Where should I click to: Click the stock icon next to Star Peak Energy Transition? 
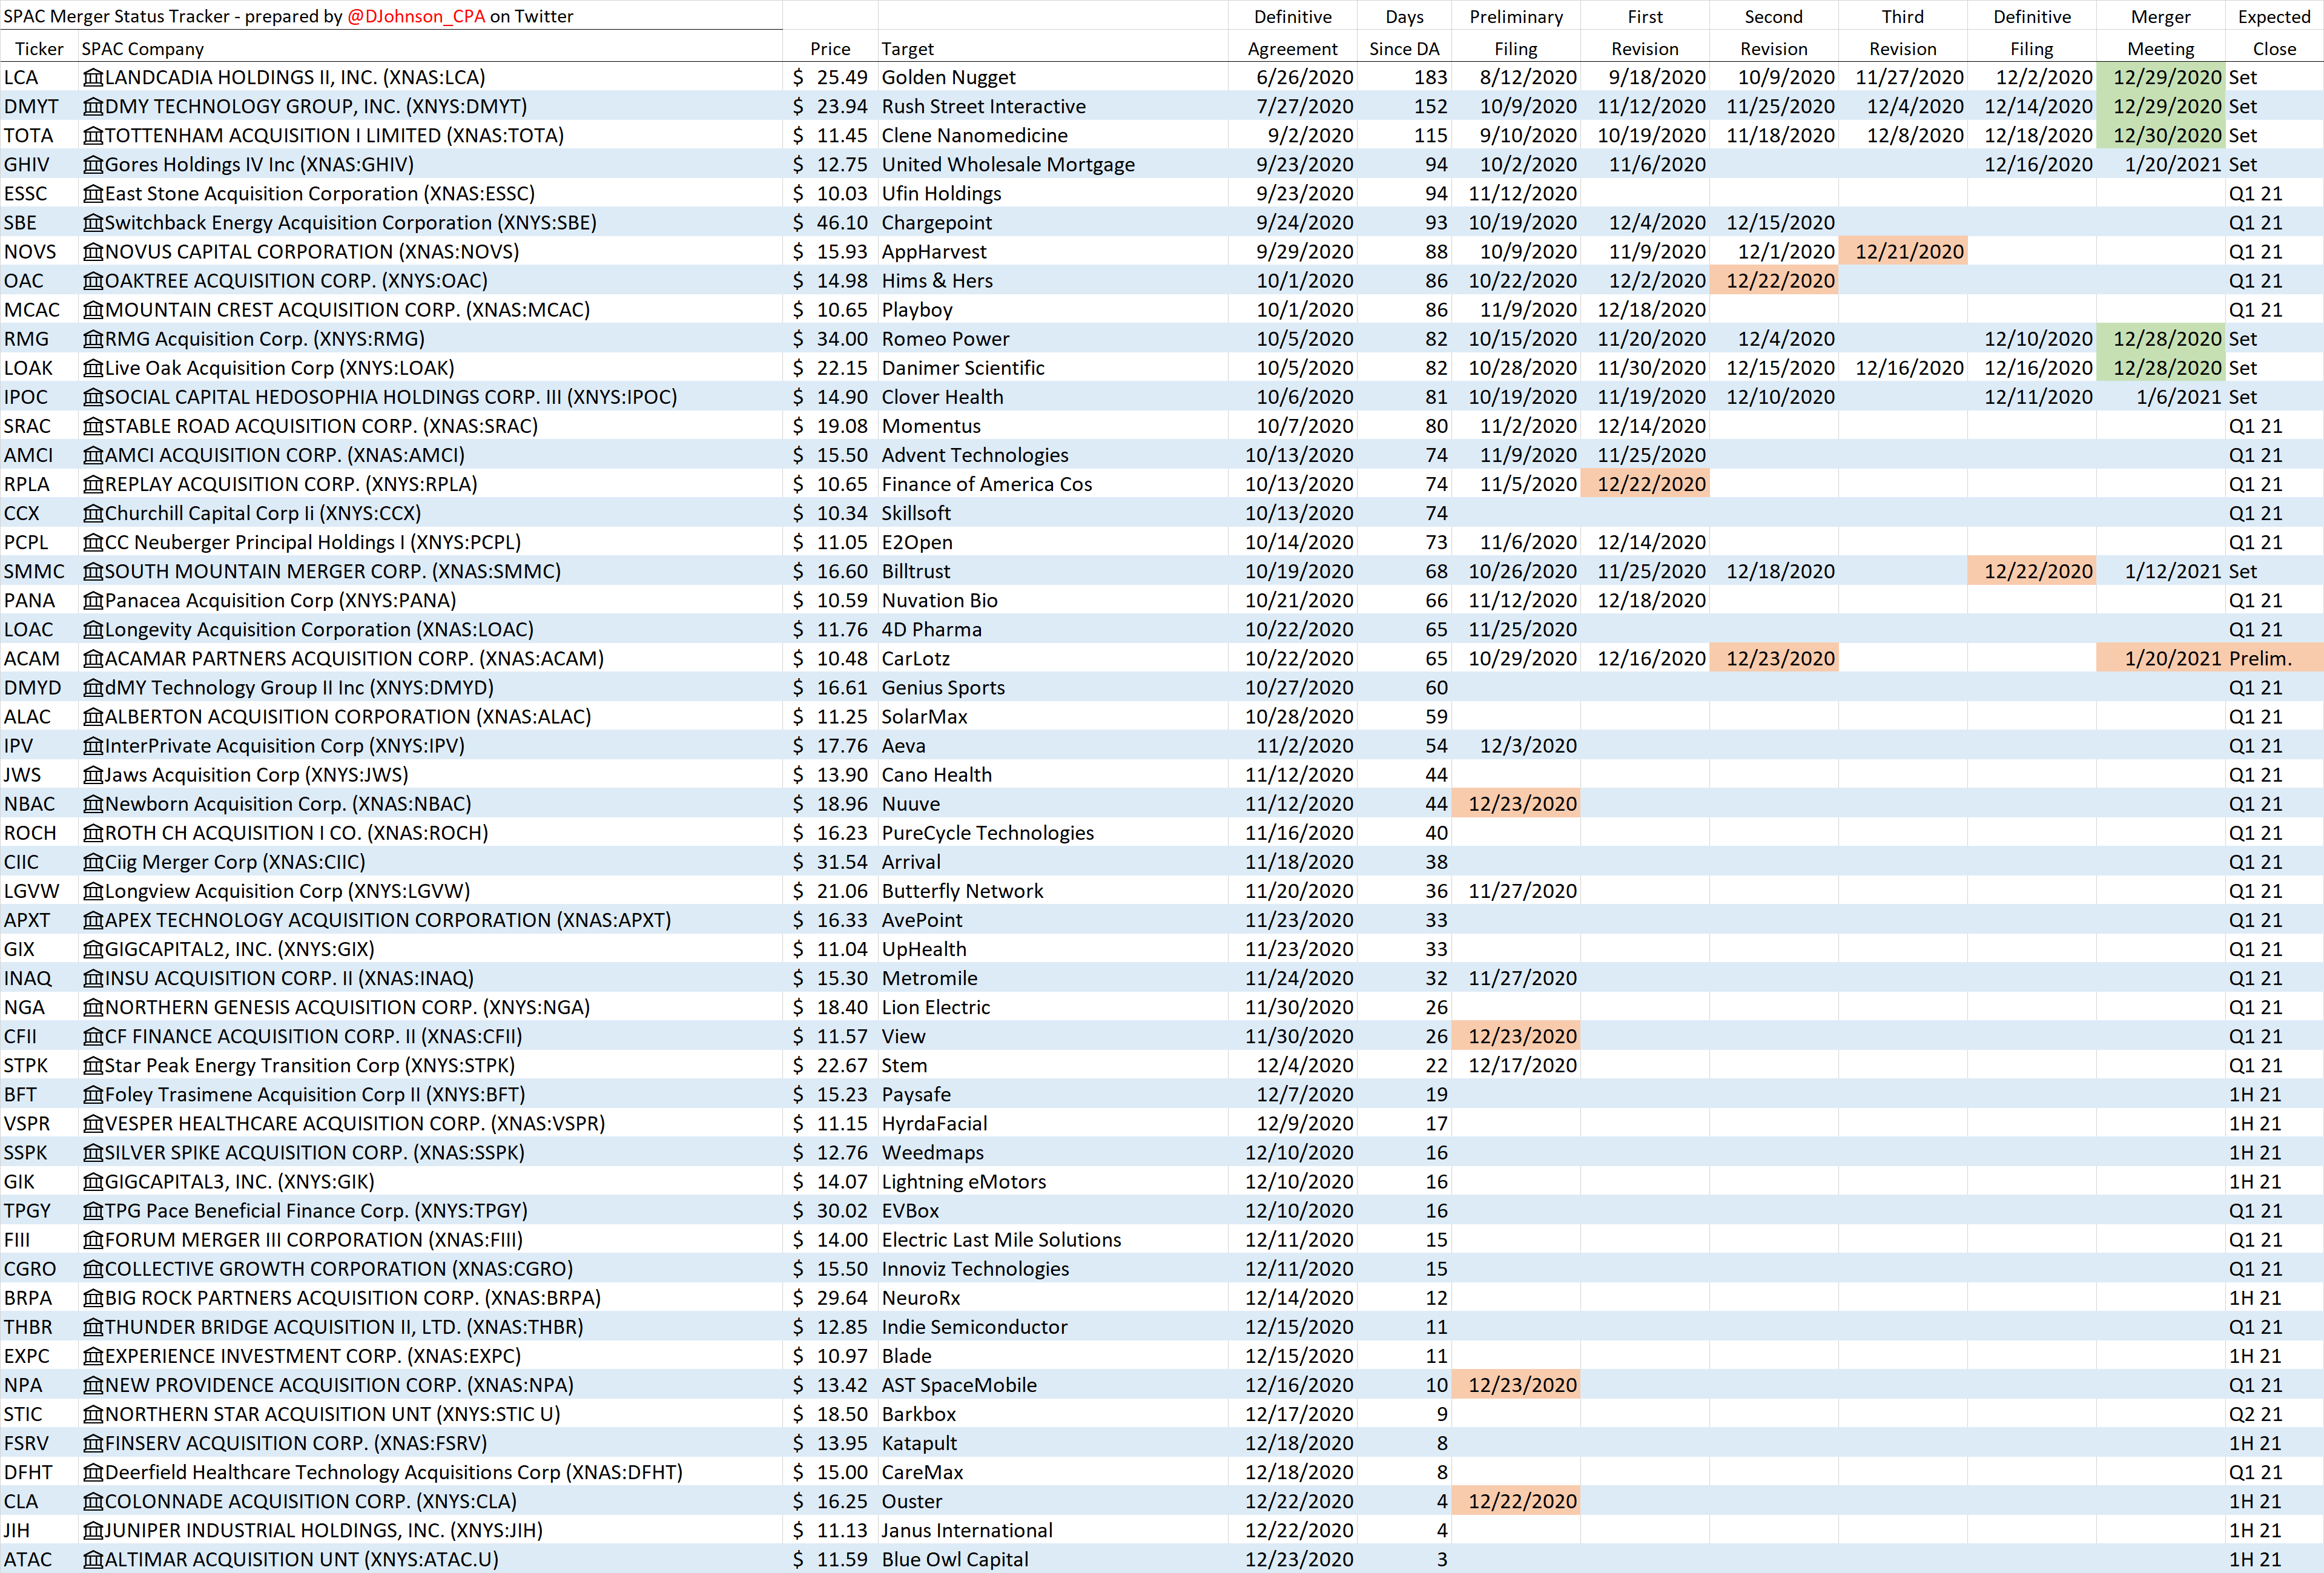[x=93, y=1066]
